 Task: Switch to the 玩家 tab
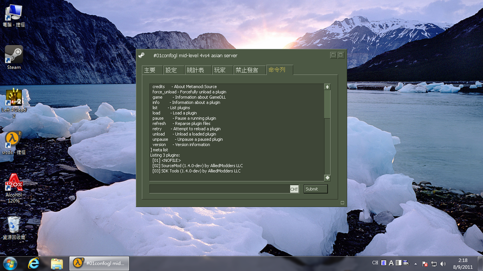(220, 70)
